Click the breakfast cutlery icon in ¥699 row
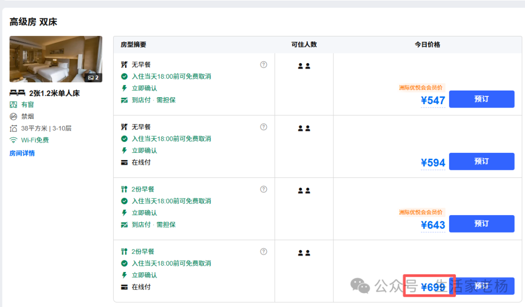The height and width of the screenshot is (307, 525). pos(124,252)
